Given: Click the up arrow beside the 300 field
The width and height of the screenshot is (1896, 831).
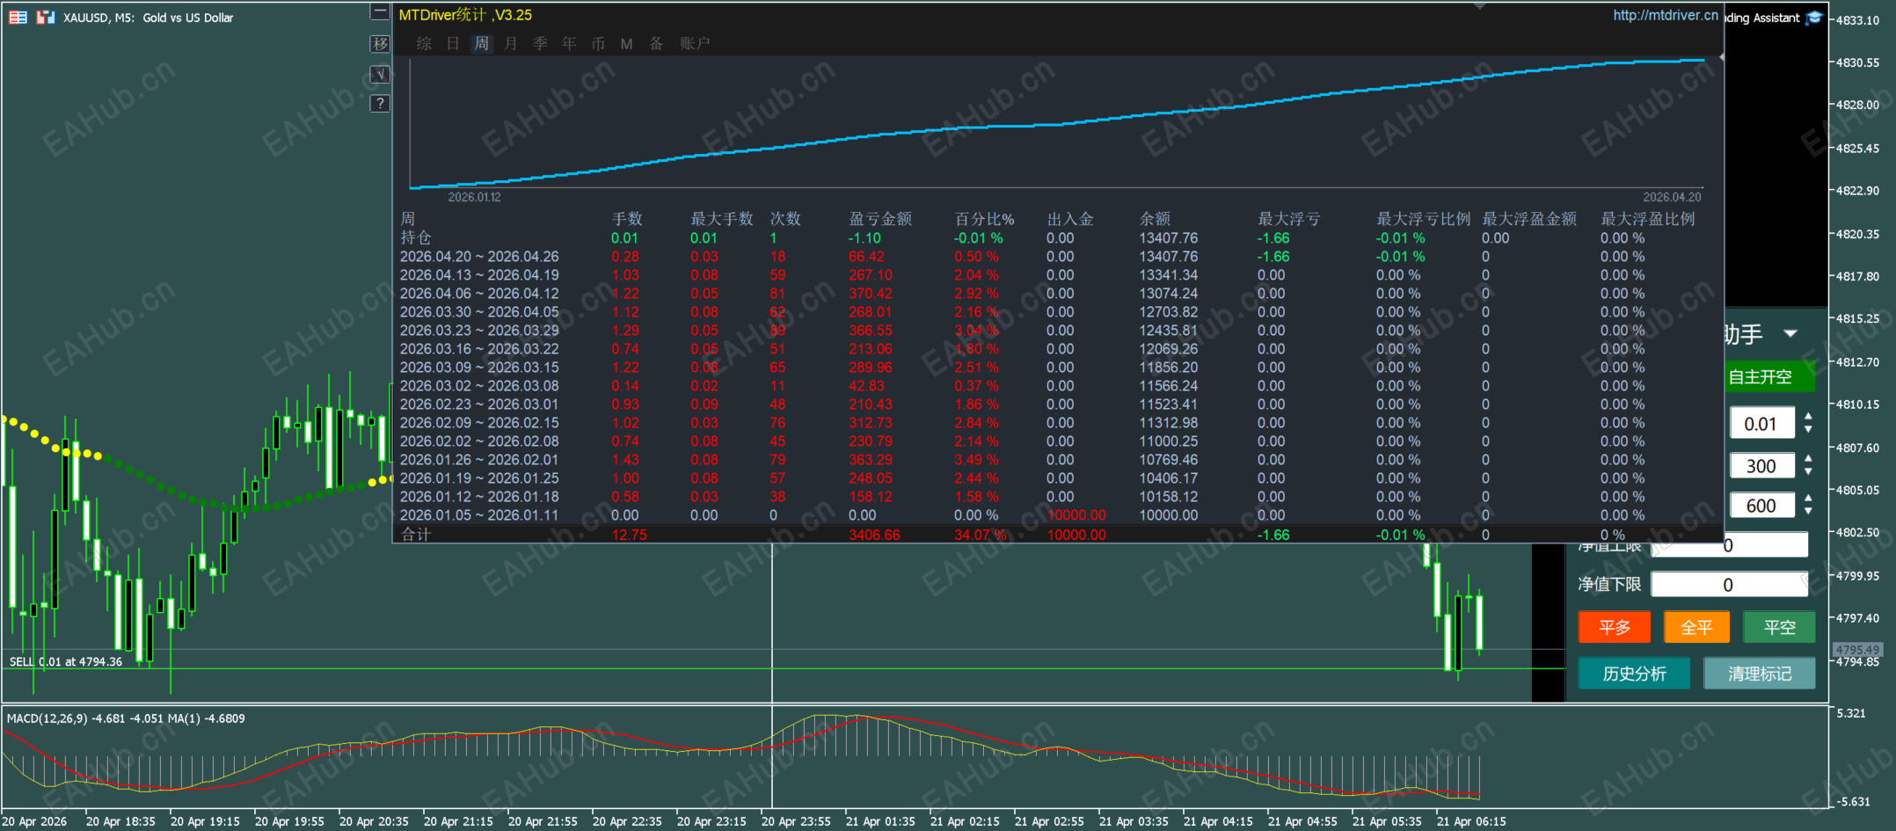Looking at the screenshot, I should point(1808,459).
